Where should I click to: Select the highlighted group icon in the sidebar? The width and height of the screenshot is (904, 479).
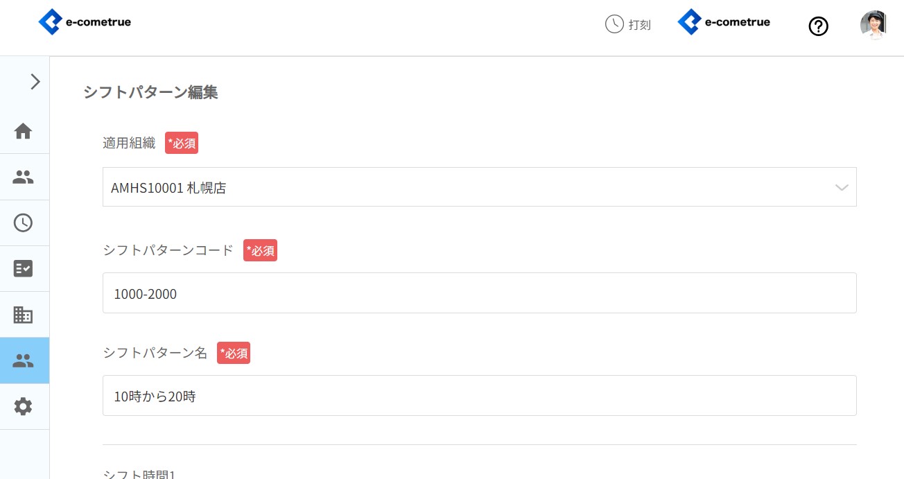pyautogui.click(x=24, y=360)
